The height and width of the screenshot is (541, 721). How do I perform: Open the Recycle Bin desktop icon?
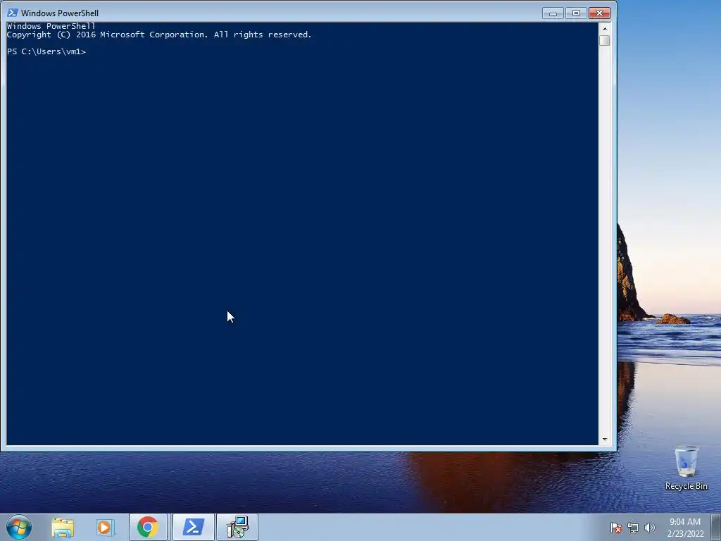coord(686,468)
